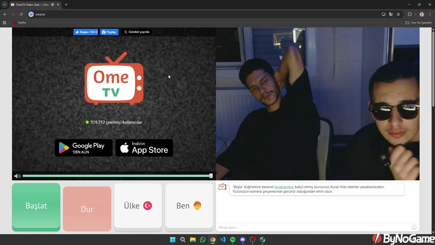This screenshot has height=245, width=435.
Task: Open the tab search dropdown arrow
Action: pos(4,5)
